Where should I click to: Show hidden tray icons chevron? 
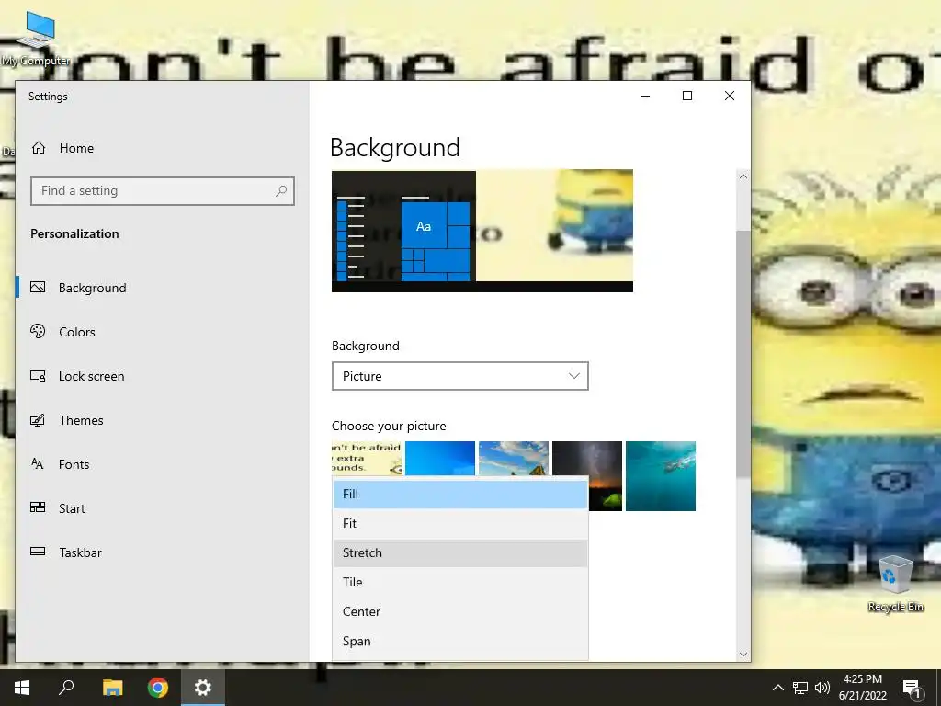(777, 688)
